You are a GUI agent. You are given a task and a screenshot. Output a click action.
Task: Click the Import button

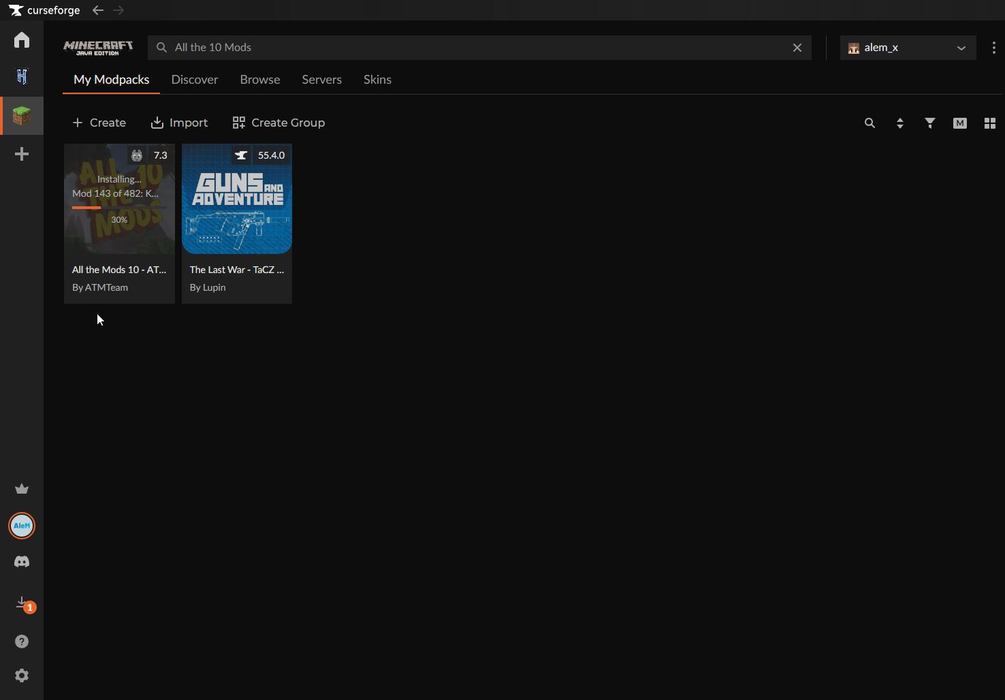(179, 123)
